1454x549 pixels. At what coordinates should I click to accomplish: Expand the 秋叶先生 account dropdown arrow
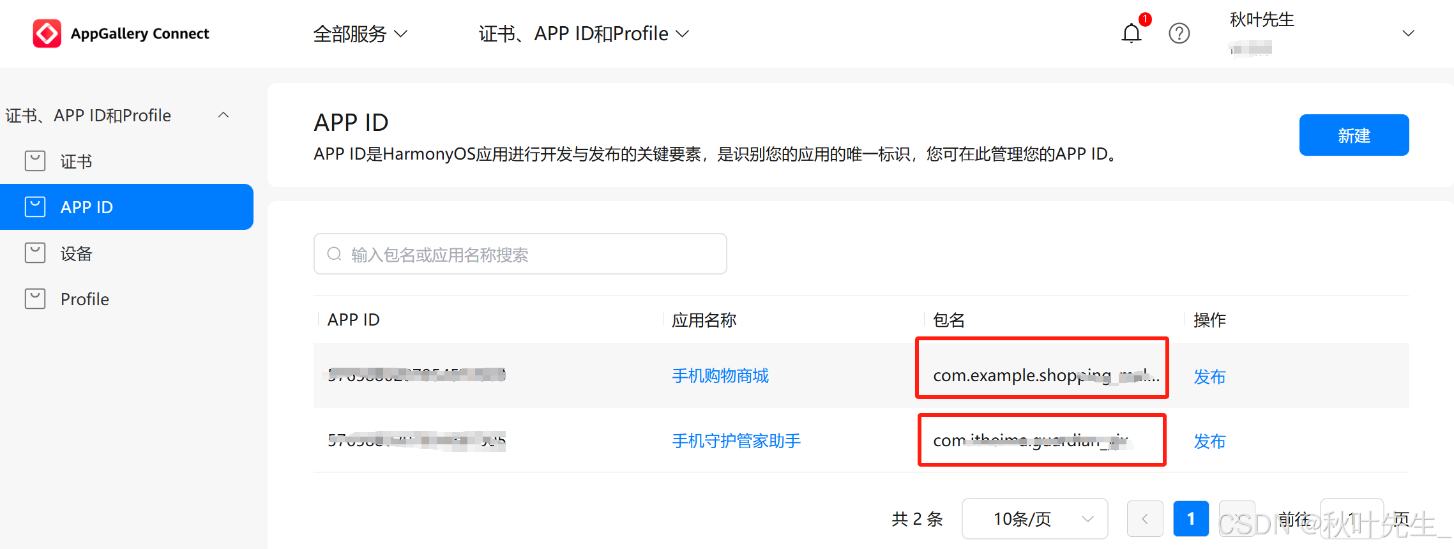[x=1408, y=33]
